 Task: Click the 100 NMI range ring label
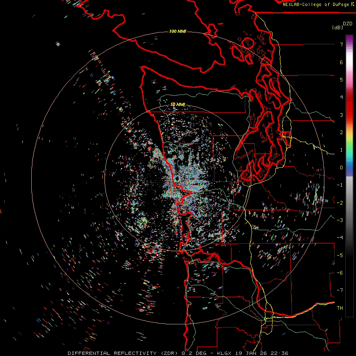pyautogui.click(x=178, y=31)
